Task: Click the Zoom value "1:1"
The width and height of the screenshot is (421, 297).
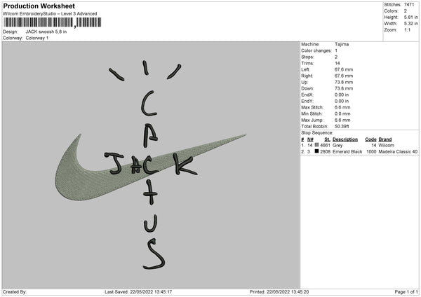Action: [x=407, y=30]
